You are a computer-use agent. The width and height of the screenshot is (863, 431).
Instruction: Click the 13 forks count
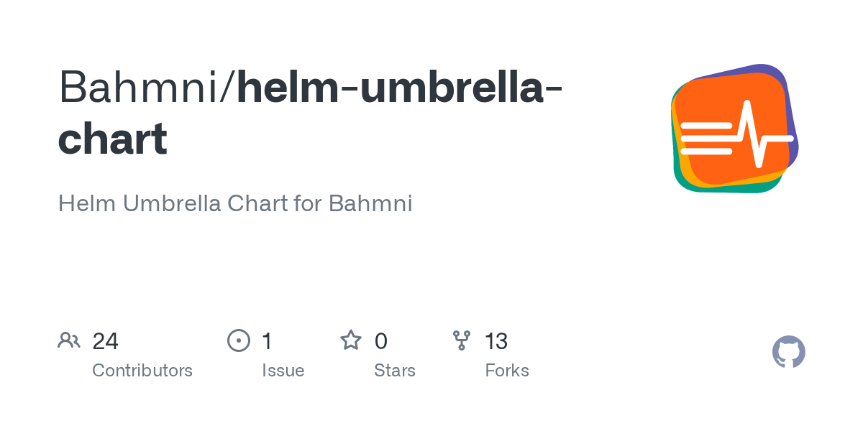(x=496, y=340)
